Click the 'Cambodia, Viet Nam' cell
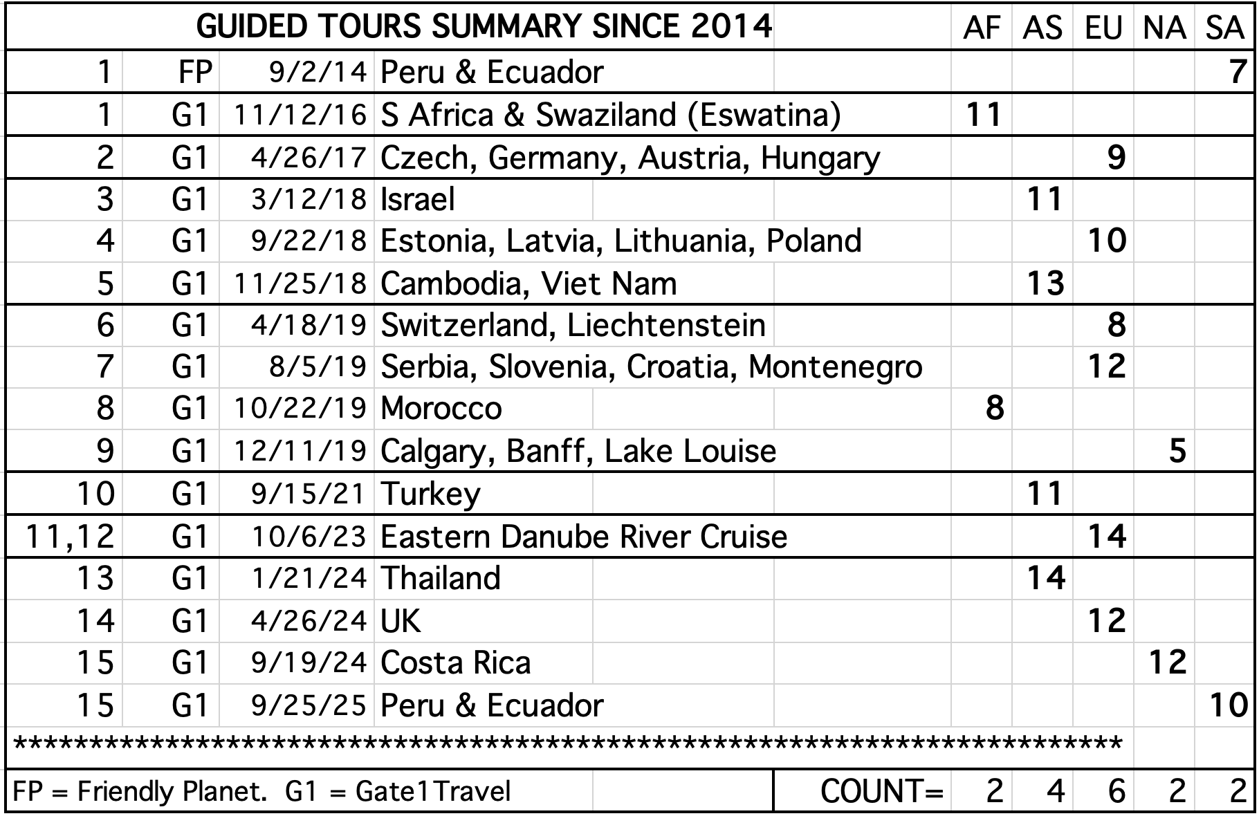The height and width of the screenshot is (816, 1259). point(529,284)
